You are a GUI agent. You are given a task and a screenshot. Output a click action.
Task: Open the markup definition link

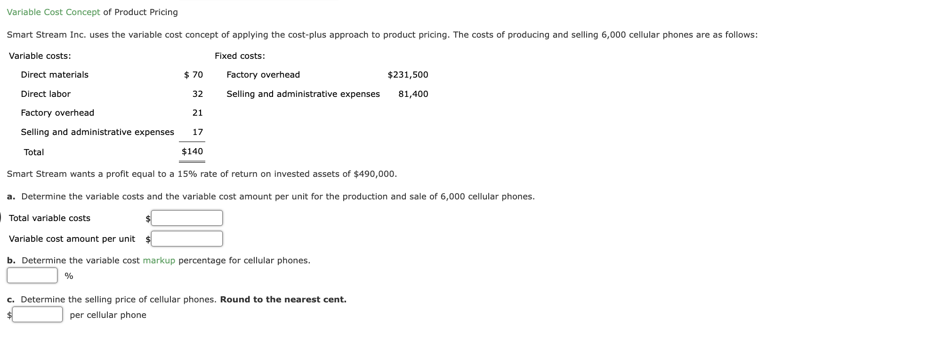(x=159, y=260)
